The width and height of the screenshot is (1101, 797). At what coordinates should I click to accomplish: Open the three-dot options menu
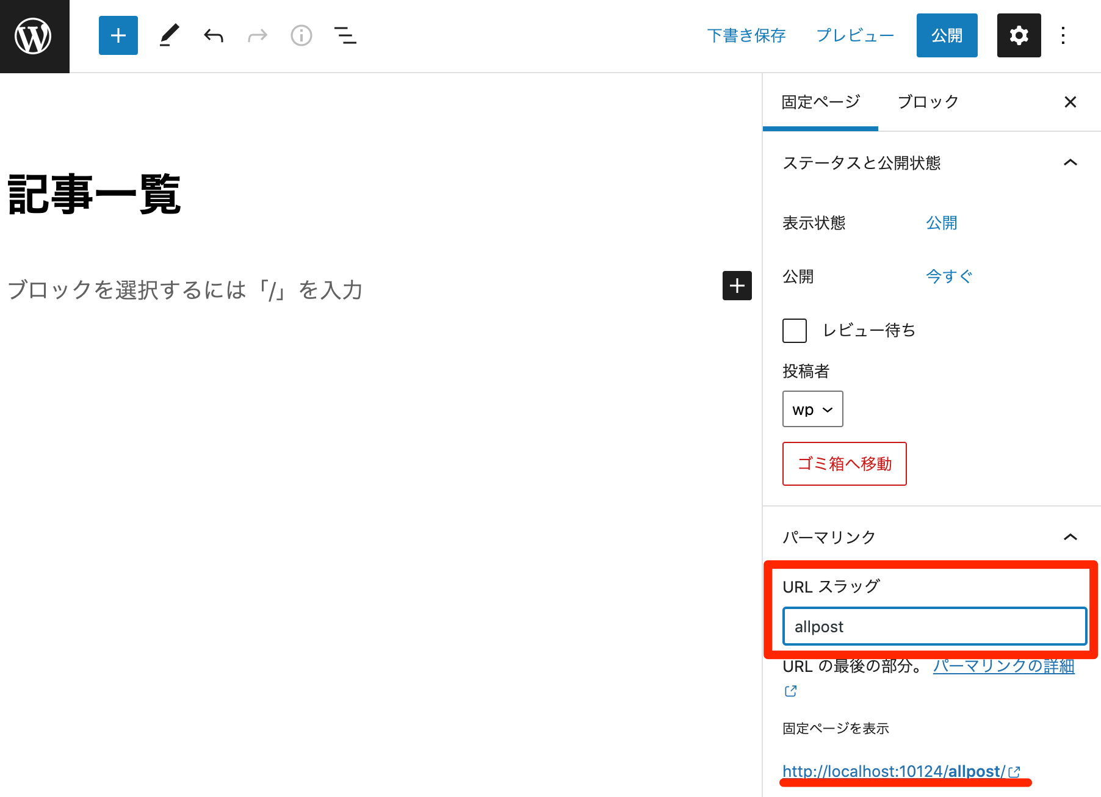1063,35
